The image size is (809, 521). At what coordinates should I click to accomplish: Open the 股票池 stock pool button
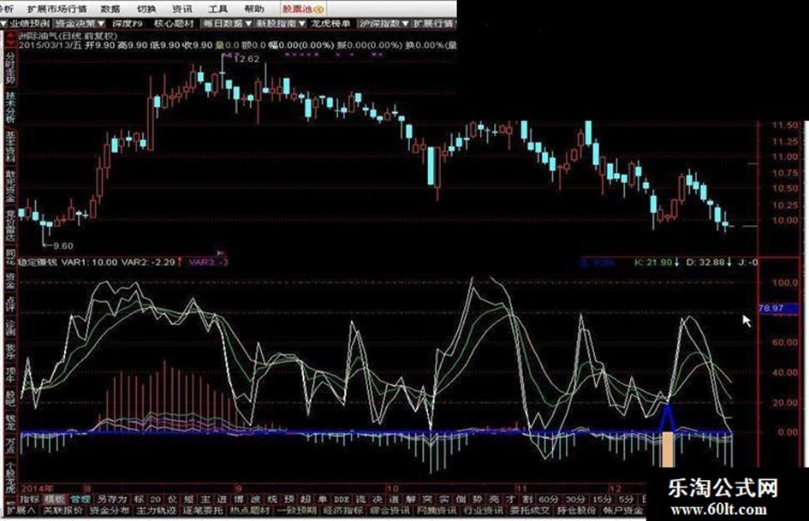point(303,9)
